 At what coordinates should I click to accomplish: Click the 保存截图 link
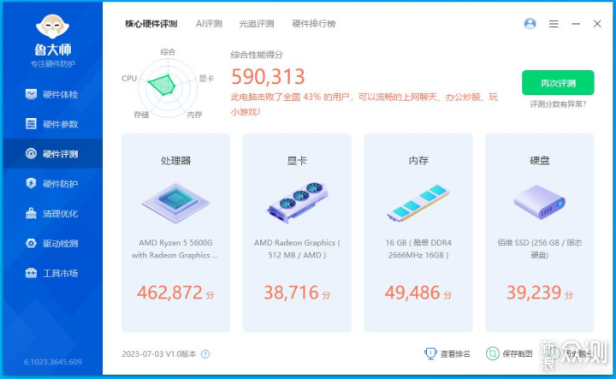(518, 354)
